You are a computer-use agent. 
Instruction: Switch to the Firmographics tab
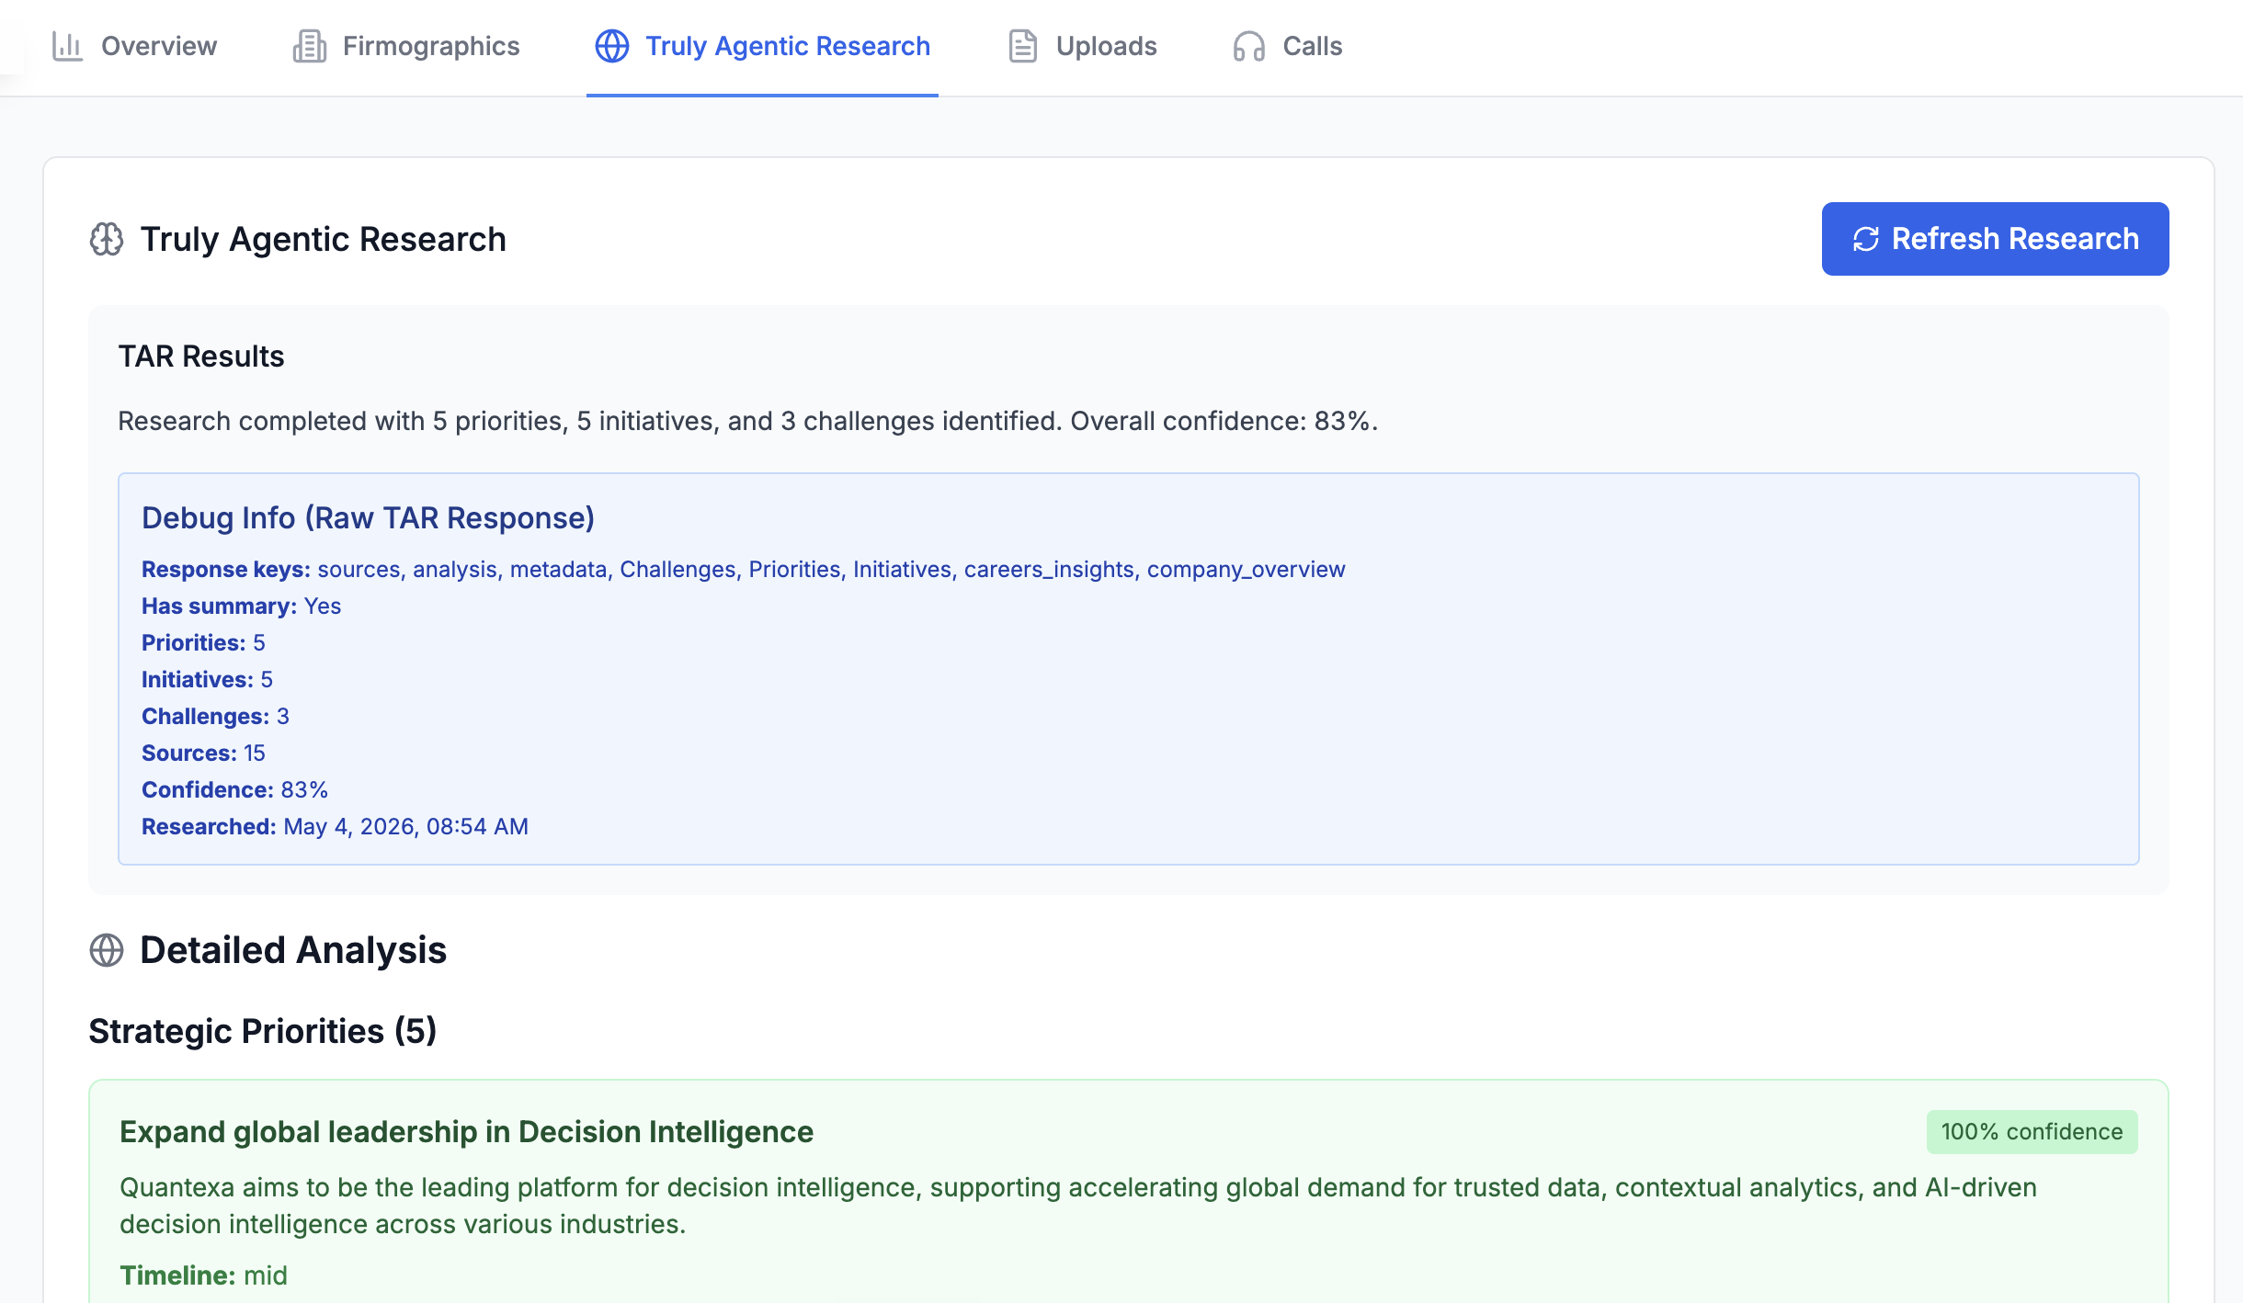[x=406, y=46]
